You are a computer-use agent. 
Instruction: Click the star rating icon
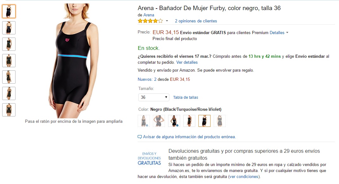[150, 21]
